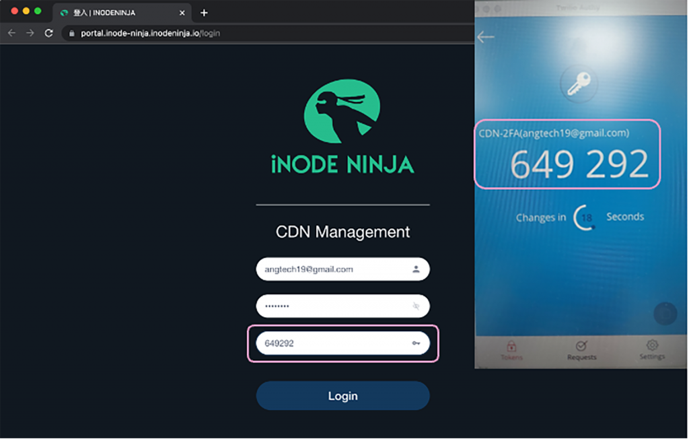
Task: Open the Requests tab in Authy
Action: point(582,350)
